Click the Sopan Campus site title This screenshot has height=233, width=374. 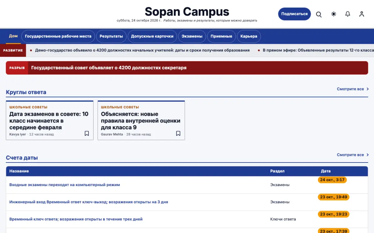click(x=187, y=12)
